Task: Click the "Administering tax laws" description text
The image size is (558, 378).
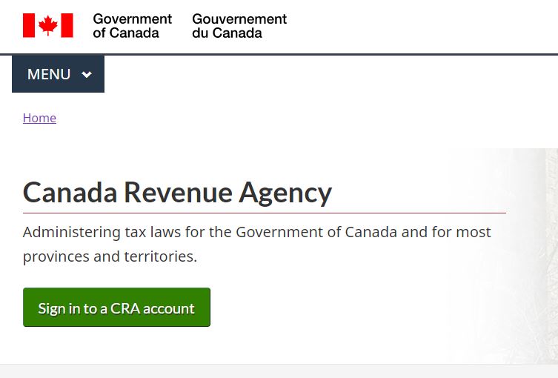Action: coord(256,232)
